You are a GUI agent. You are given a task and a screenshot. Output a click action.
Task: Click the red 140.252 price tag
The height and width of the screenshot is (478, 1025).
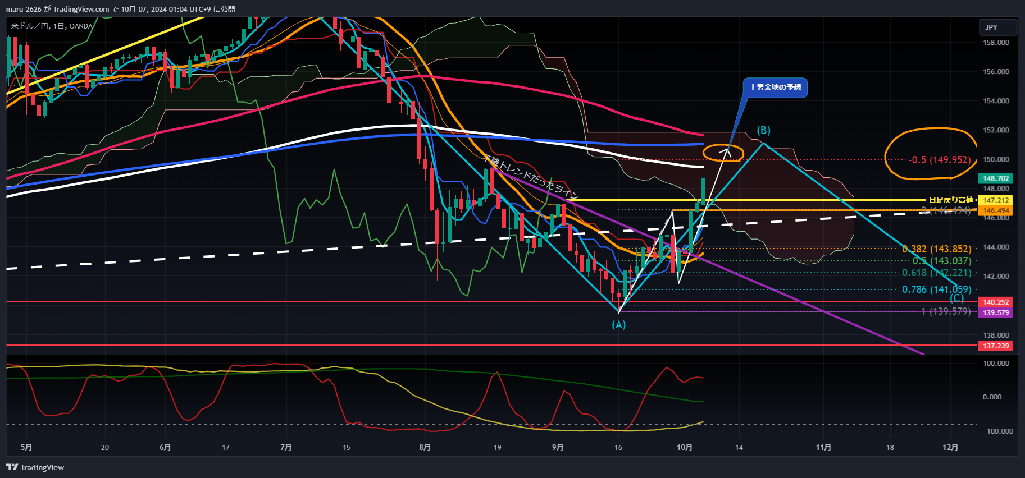(x=996, y=302)
